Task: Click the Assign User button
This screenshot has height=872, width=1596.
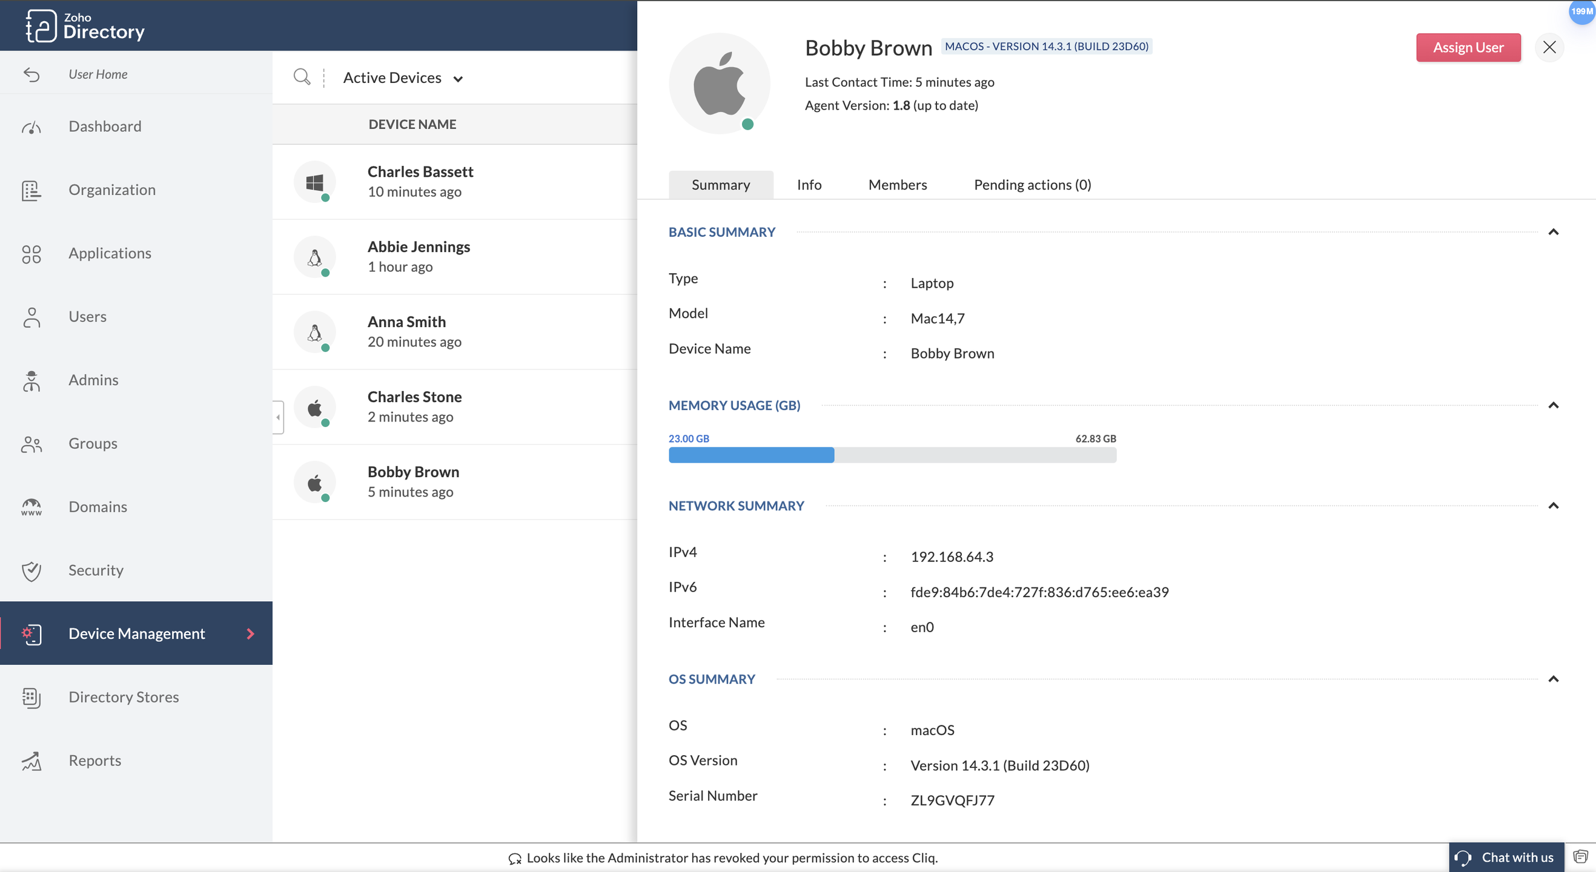Action: 1468,48
